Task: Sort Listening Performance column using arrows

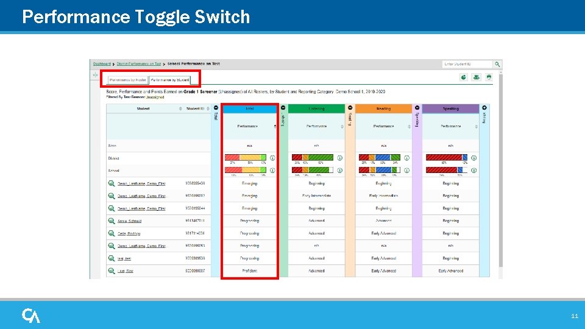Action: pos(342,127)
